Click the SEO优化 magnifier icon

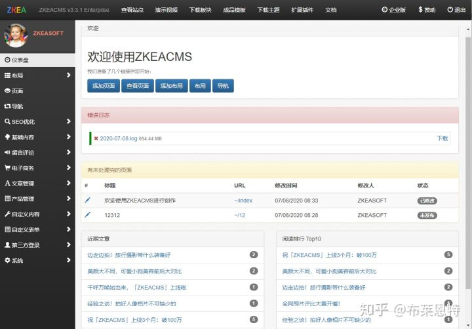pos(7,122)
